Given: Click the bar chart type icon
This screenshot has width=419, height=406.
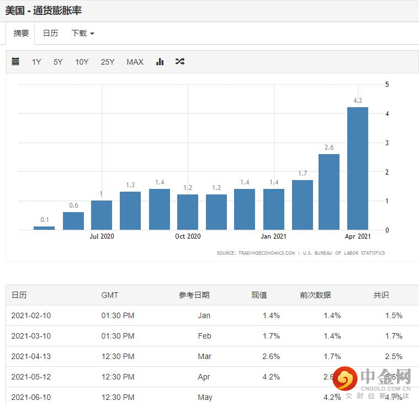Looking at the screenshot, I should pyautogui.click(x=160, y=62).
